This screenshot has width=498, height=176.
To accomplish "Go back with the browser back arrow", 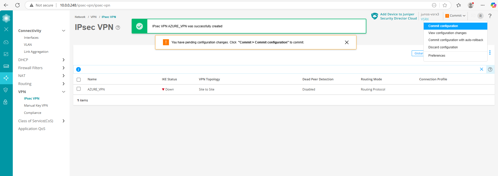I will [6, 5].
